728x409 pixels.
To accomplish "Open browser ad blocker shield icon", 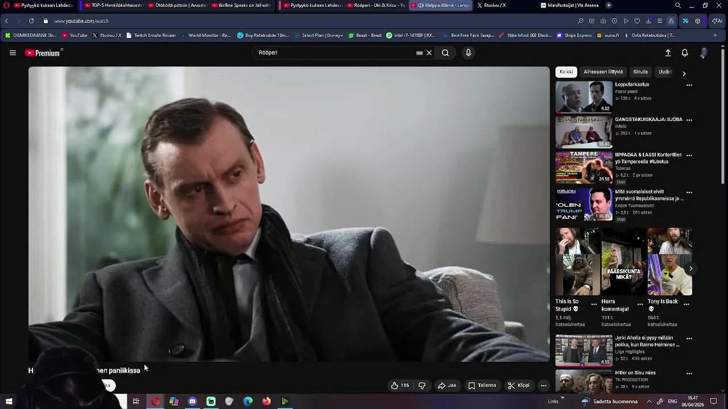I will pyautogui.click(x=614, y=21).
